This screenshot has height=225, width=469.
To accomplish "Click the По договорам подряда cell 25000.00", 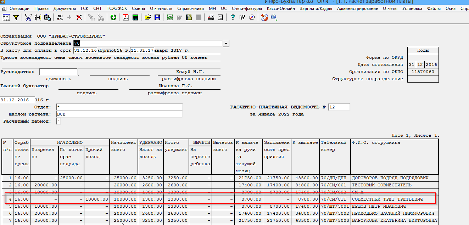I will coord(71,178).
